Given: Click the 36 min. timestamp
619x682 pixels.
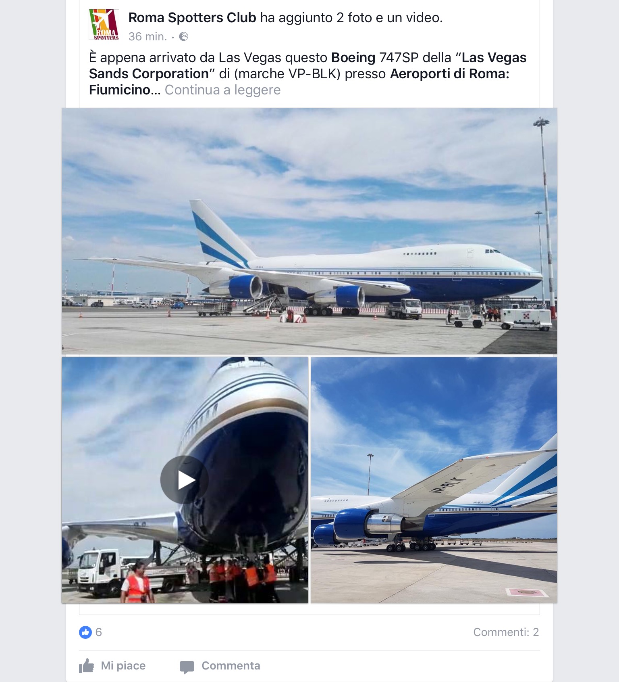Looking at the screenshot, I should (147, 37).
